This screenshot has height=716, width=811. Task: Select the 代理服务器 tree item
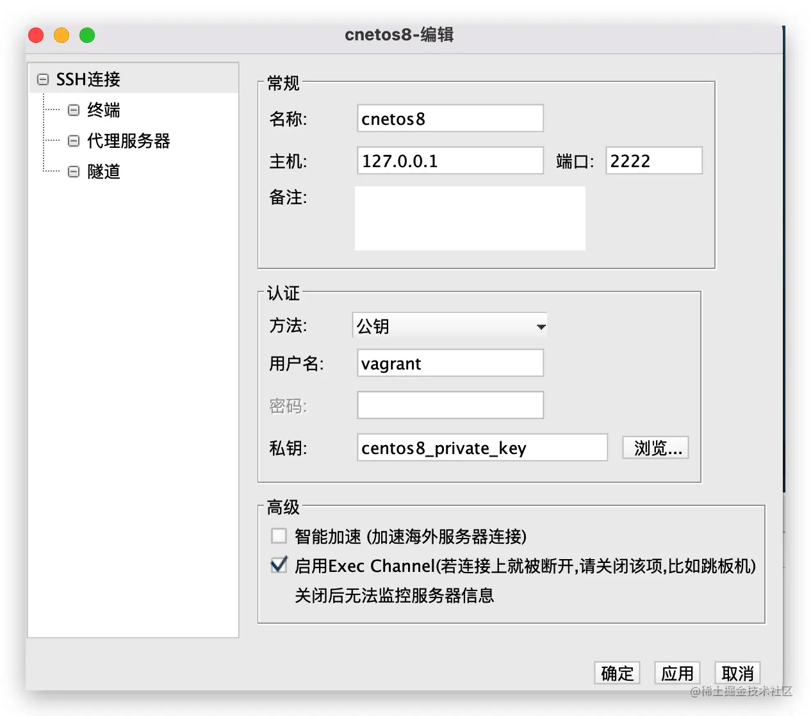[129, 141]
